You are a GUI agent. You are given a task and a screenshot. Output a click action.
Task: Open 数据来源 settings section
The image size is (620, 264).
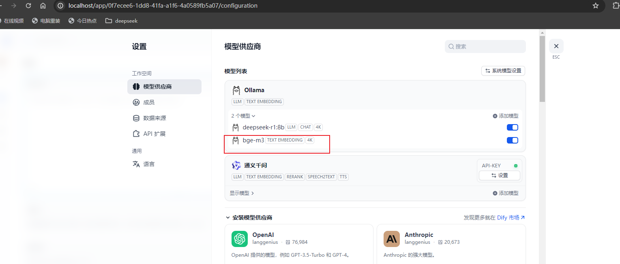164,118
